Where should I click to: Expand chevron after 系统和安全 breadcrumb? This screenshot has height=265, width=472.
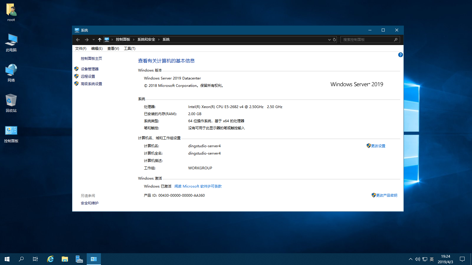(x=159, y=39)
